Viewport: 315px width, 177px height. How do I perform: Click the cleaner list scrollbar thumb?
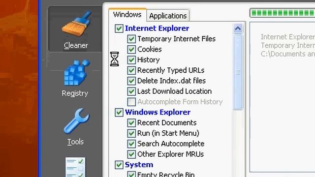(x=238, y=72)
